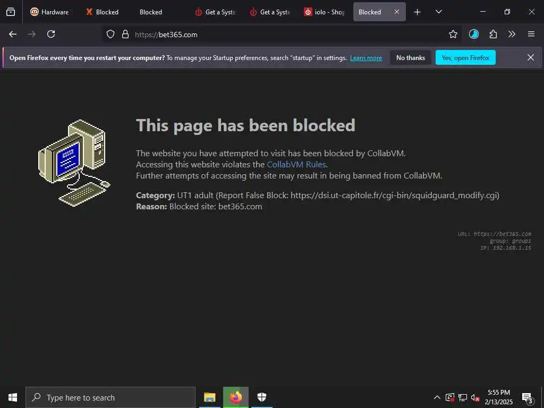Image resolution: width=544 pixels, height=408 pixels.
Task: Open Windows Security shield in taskbar
Action: (x=261, y=397)
